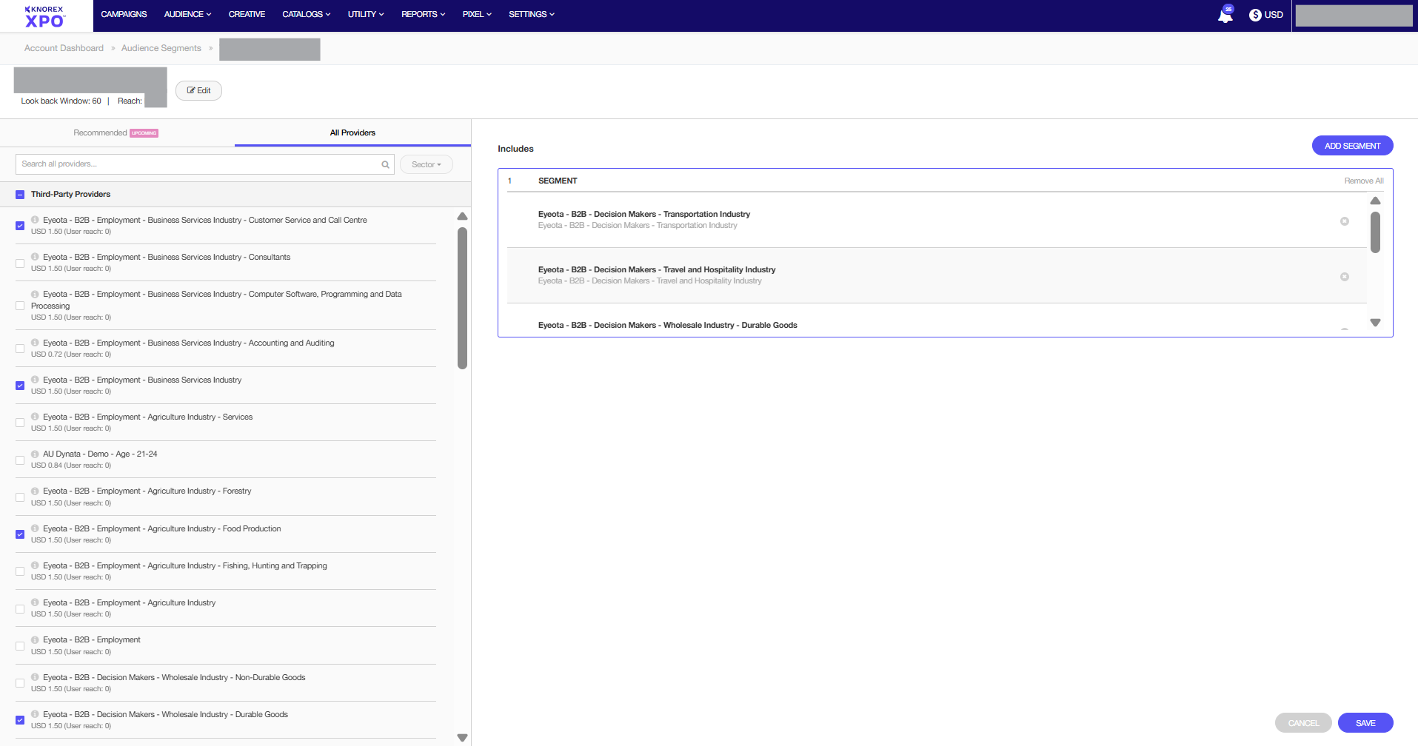Select Decision Makers - Travel and Hospitality segment row
The width and height of the screenshot is (1418, 746).
[x=936, y=275]
